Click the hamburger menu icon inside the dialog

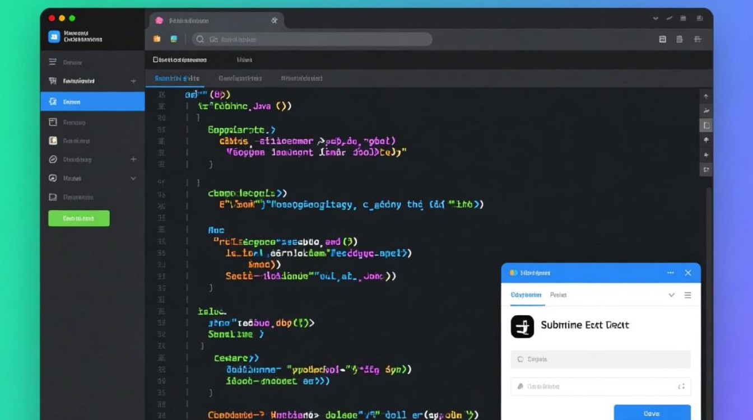click(687, 295)
